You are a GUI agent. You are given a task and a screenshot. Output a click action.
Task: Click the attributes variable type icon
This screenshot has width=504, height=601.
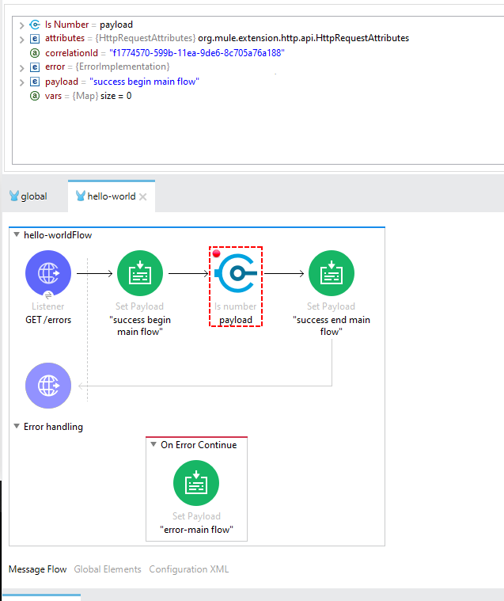point(35,38)
